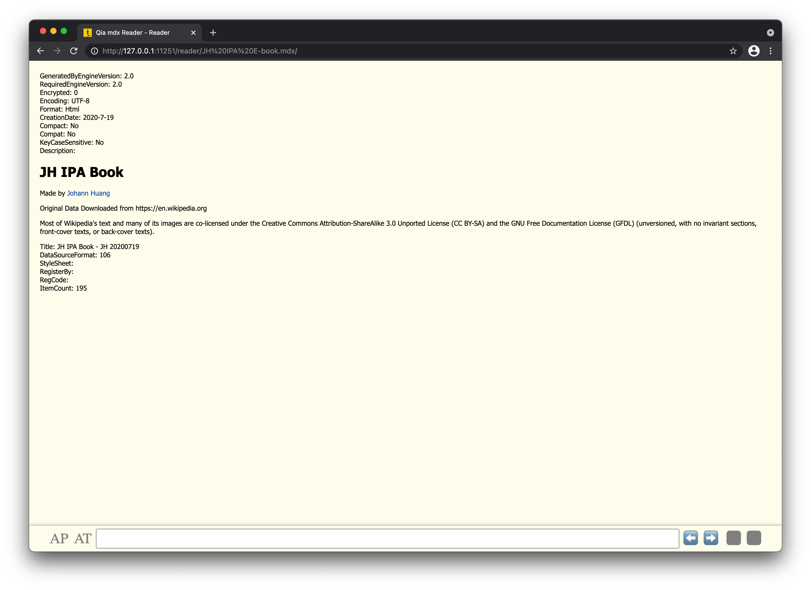Click the text 'Encrypted: 0'

tap(59, 93)
